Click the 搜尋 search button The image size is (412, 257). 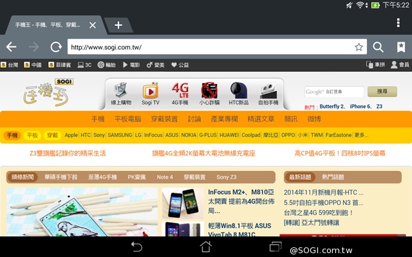(382, 91)
